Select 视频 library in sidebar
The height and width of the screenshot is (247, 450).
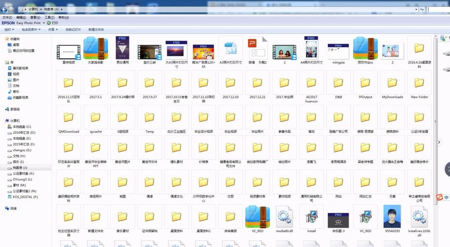pos(13,74)
